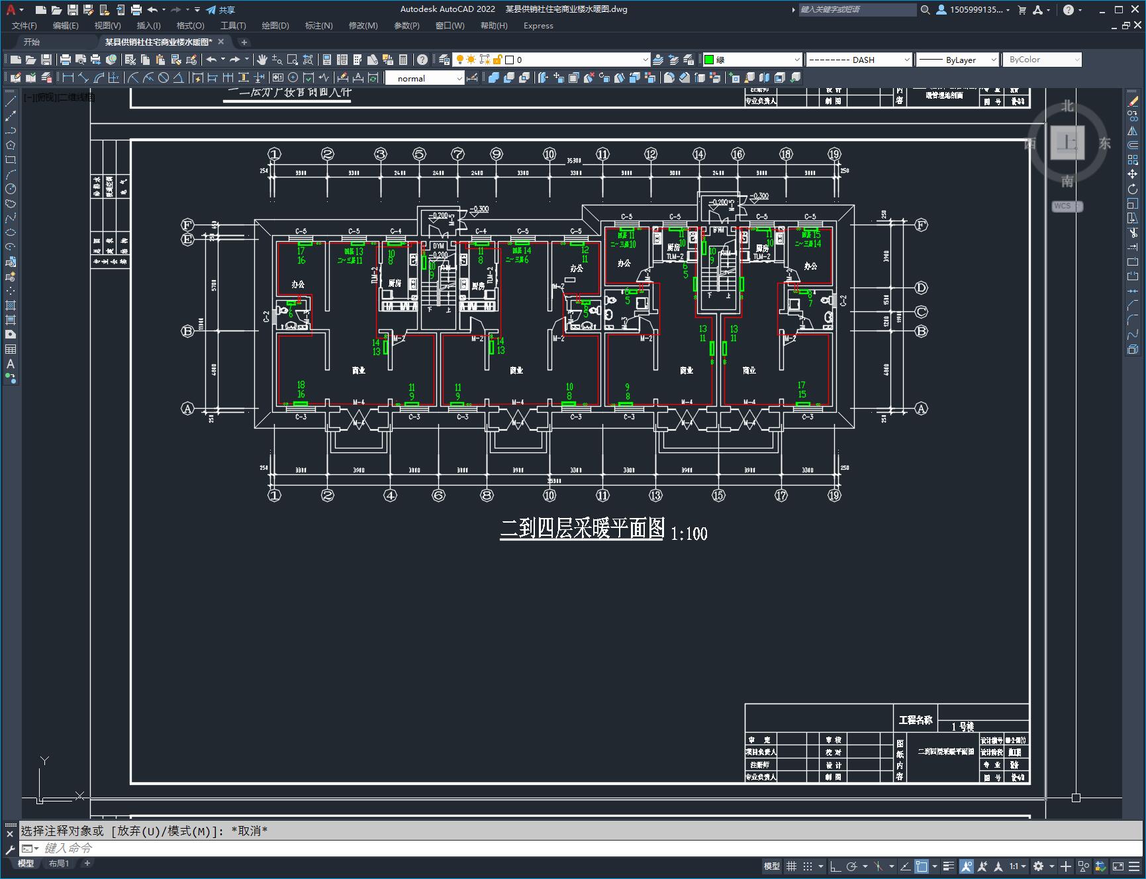Toggle the drawing grid display
Viewport: 1146px width, 879px height.
point(791,866)
